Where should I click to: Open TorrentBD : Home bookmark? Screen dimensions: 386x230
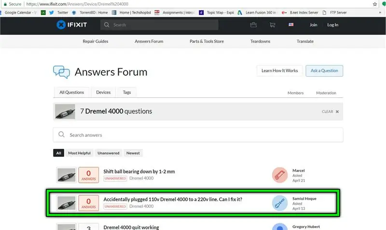point(90,13)
